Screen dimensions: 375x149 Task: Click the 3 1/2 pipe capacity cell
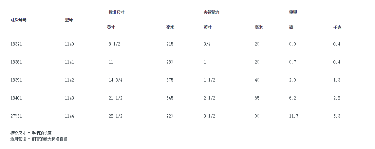click(209, 116)
